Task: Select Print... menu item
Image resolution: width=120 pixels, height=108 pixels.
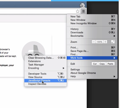Action: tap(92, 47)
